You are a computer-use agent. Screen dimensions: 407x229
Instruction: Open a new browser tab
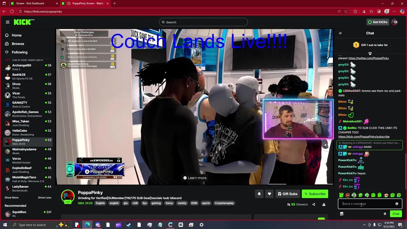click(114, 3)
